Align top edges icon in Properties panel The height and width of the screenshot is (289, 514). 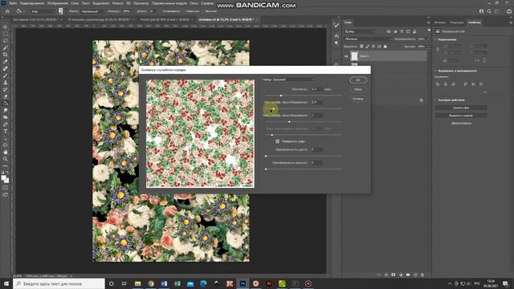(x=466, y=84)
